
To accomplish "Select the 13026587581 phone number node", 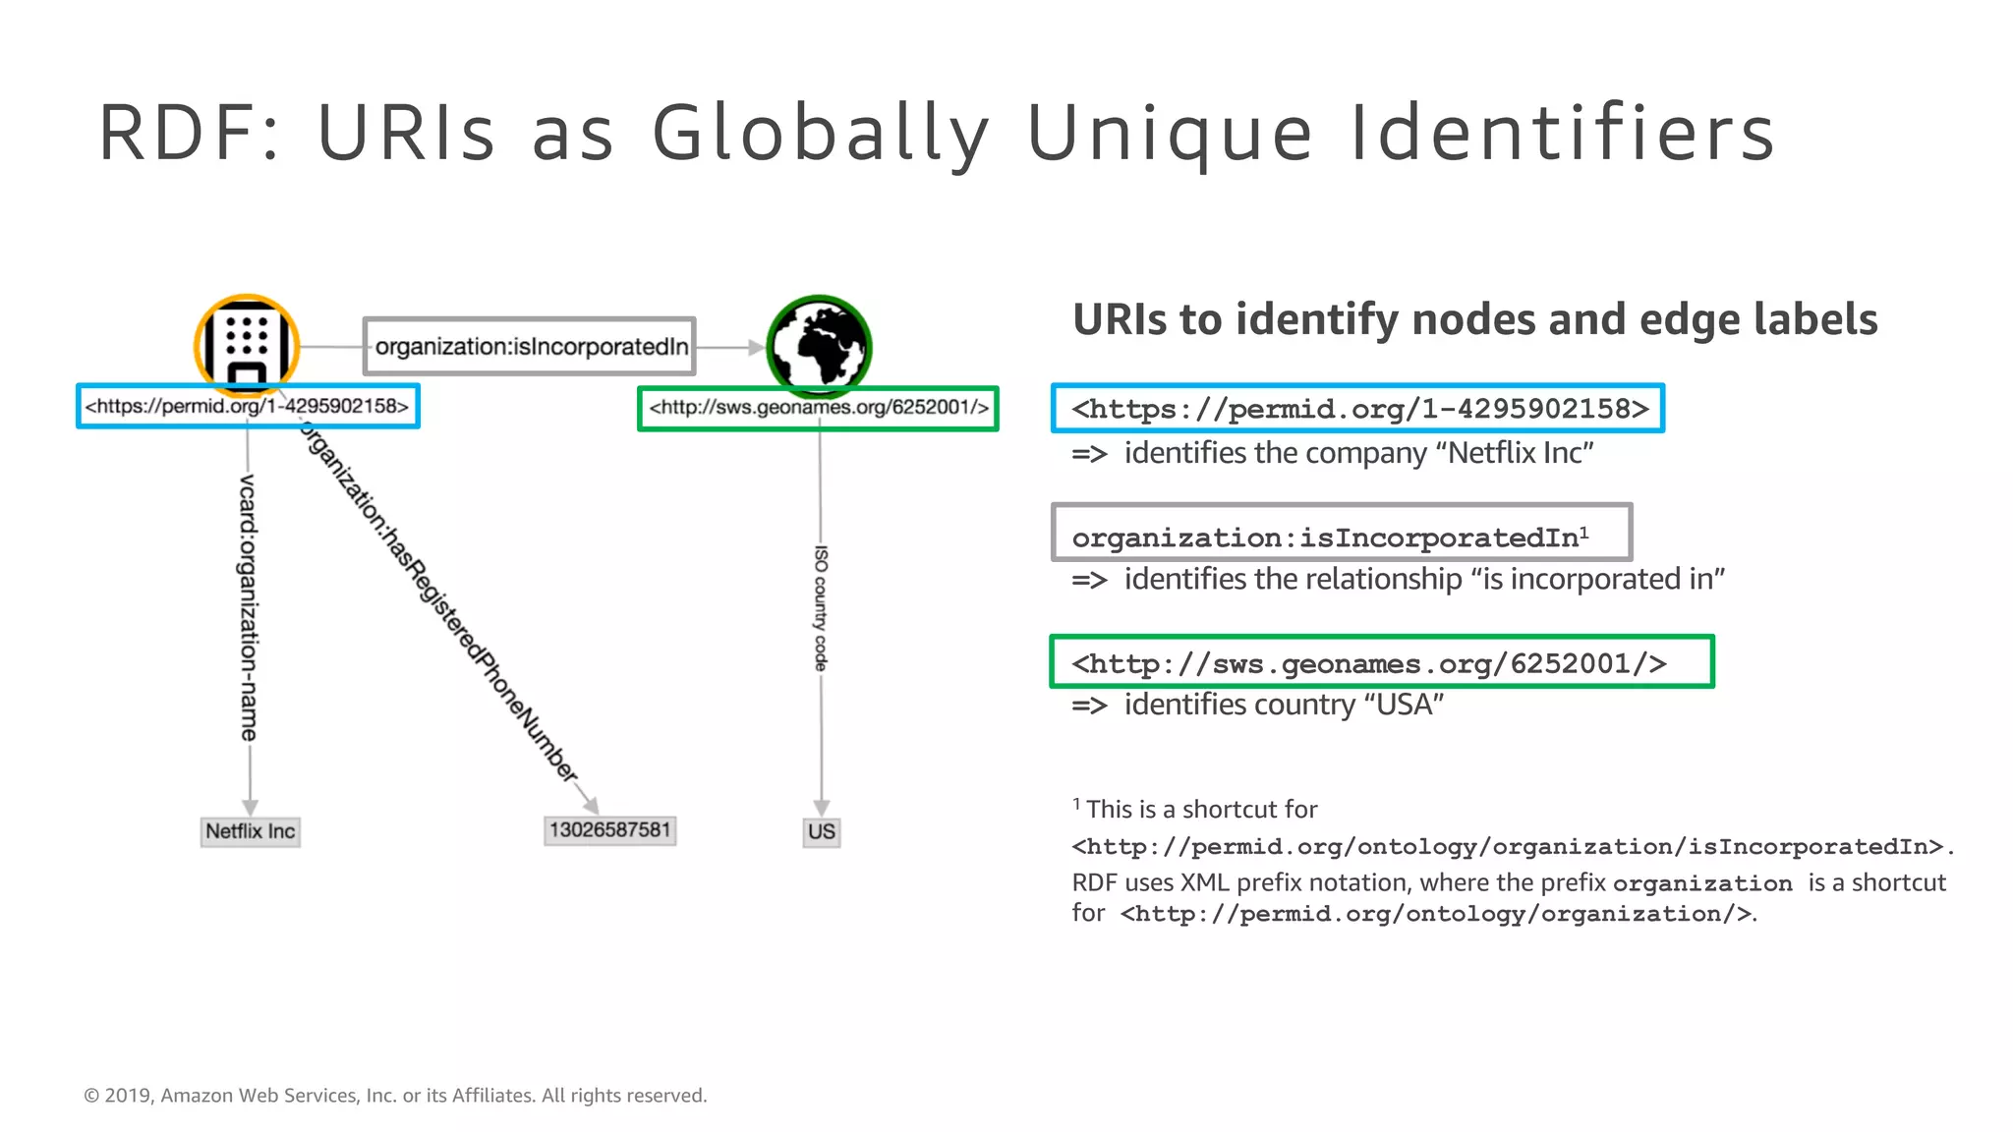I will coord(609,830).
